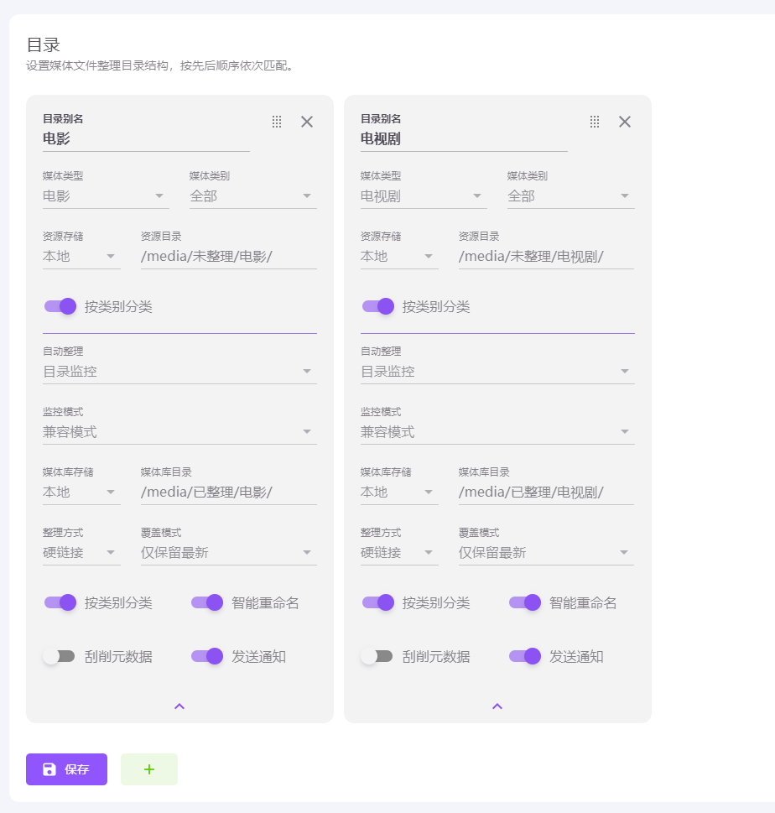Enable 刮削元数据 toggle in 电视剧 card
Screen dimensions: 775x813
coord(377,656)
